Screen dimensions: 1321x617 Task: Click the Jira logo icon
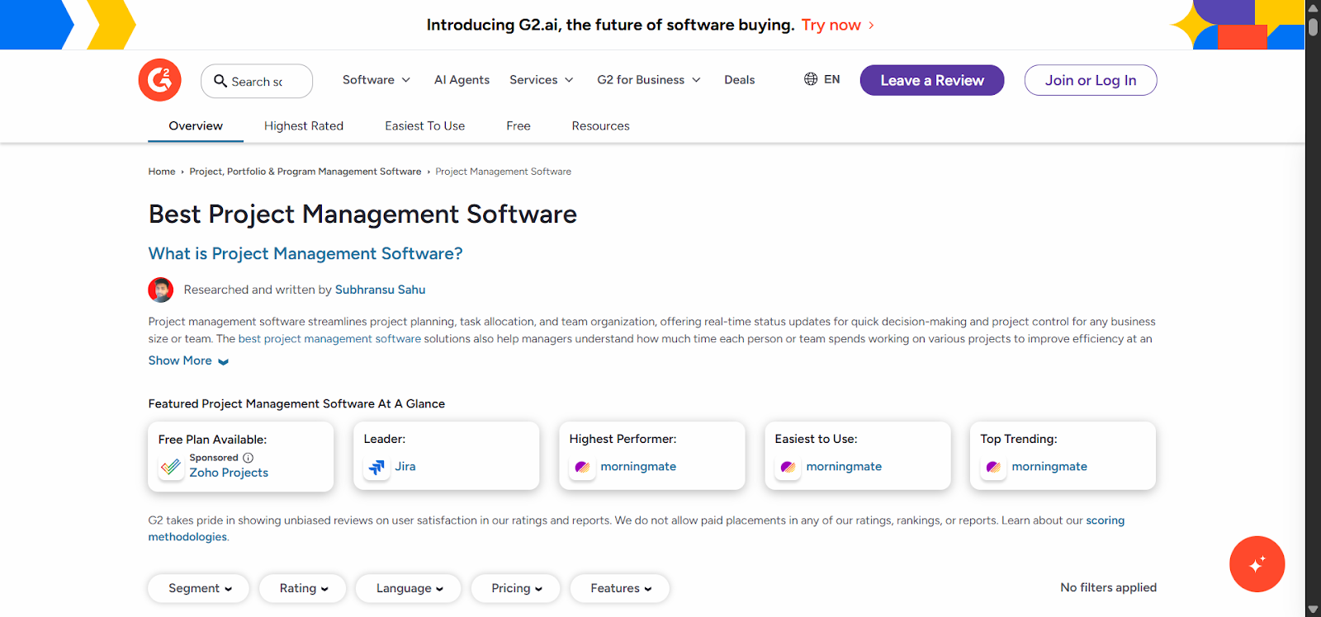click(x=376, y=467)
